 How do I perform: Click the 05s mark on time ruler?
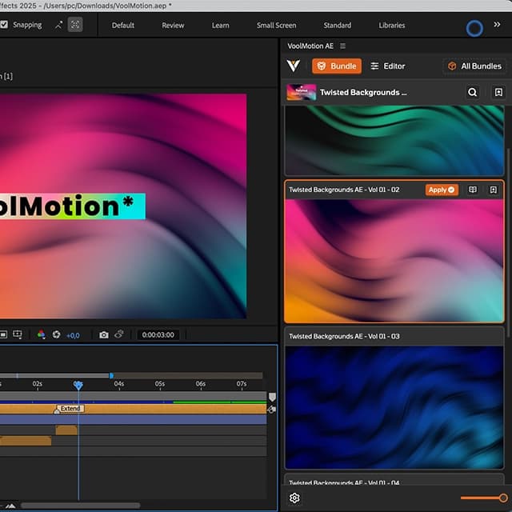[160, 384]
